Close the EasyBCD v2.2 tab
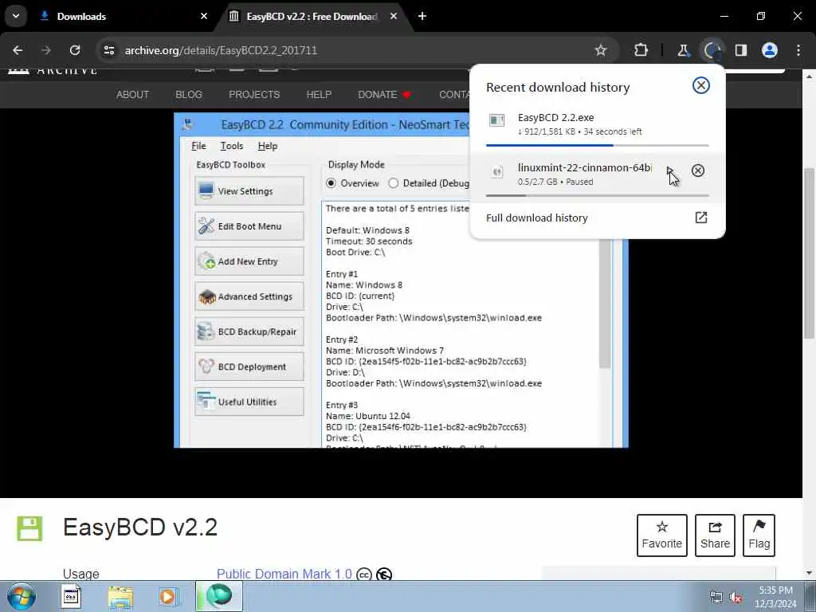This screenshot has width=816, height=612. (x=394, y=17)
